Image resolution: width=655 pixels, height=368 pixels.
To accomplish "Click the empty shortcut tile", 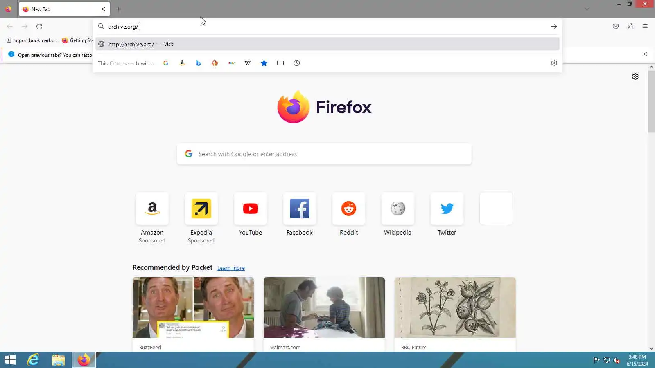I will pos(496,209).
